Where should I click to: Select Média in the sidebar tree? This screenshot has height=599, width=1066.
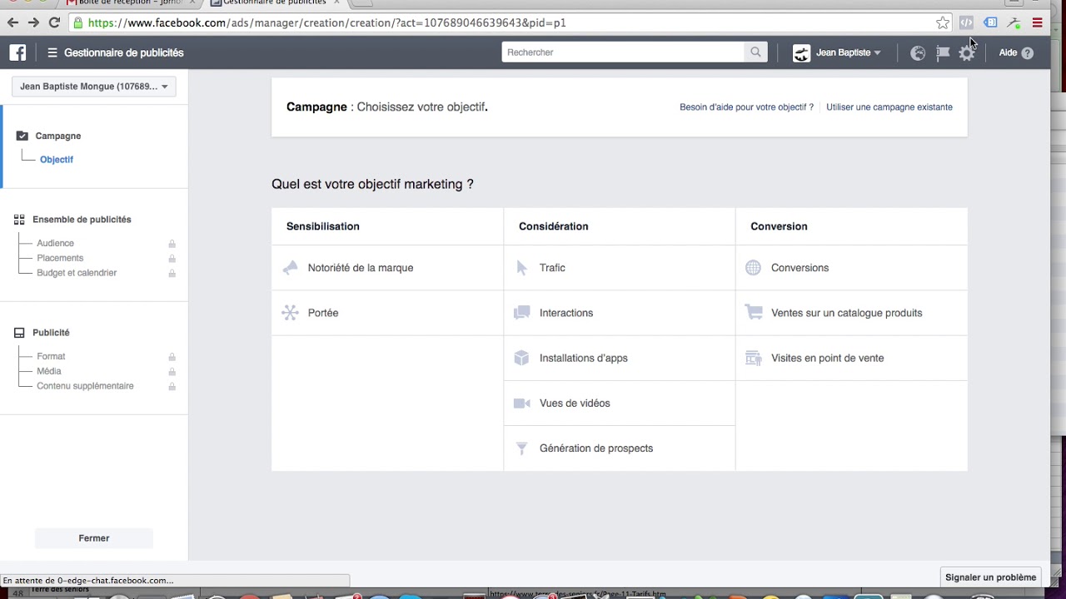coord(49,371)
